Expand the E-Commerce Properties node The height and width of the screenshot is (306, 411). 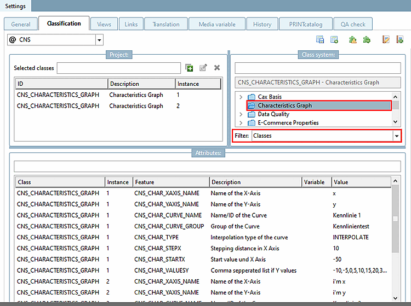241,123
